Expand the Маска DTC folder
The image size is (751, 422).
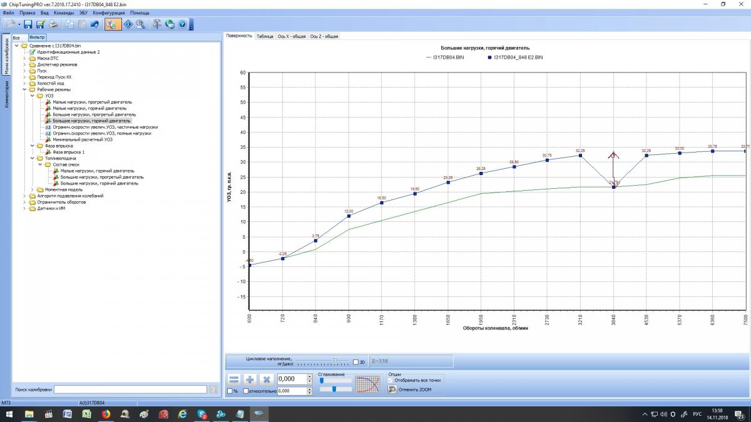tap(24, 58)
